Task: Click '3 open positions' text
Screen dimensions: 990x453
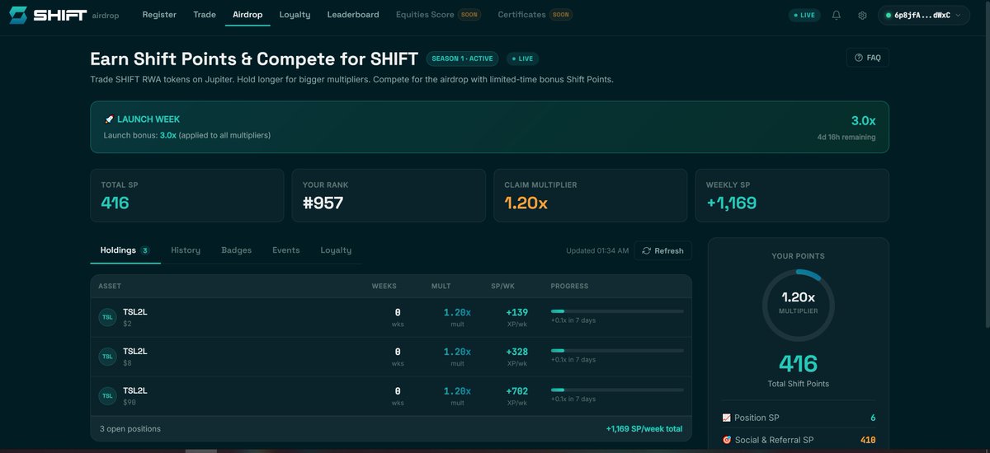Action: (130, 429)
